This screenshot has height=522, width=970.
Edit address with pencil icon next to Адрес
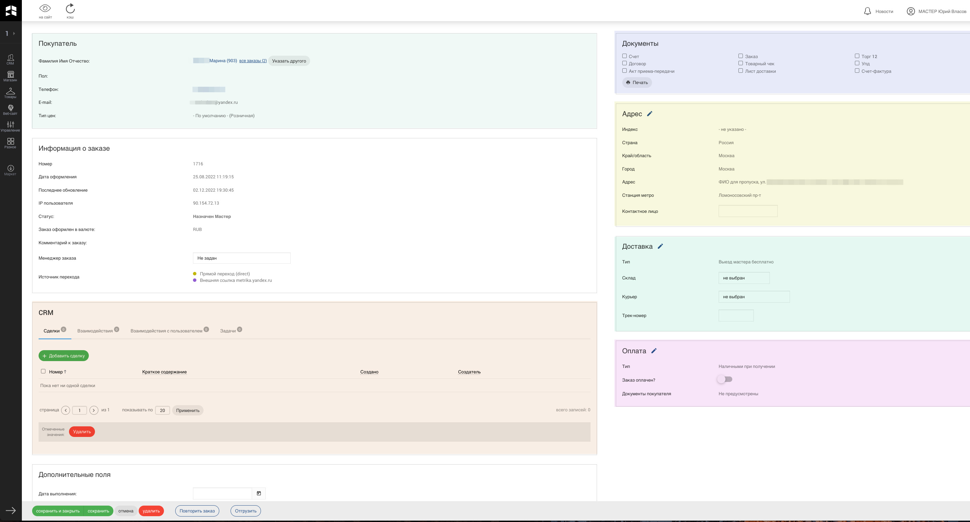(x=650, y=114)
